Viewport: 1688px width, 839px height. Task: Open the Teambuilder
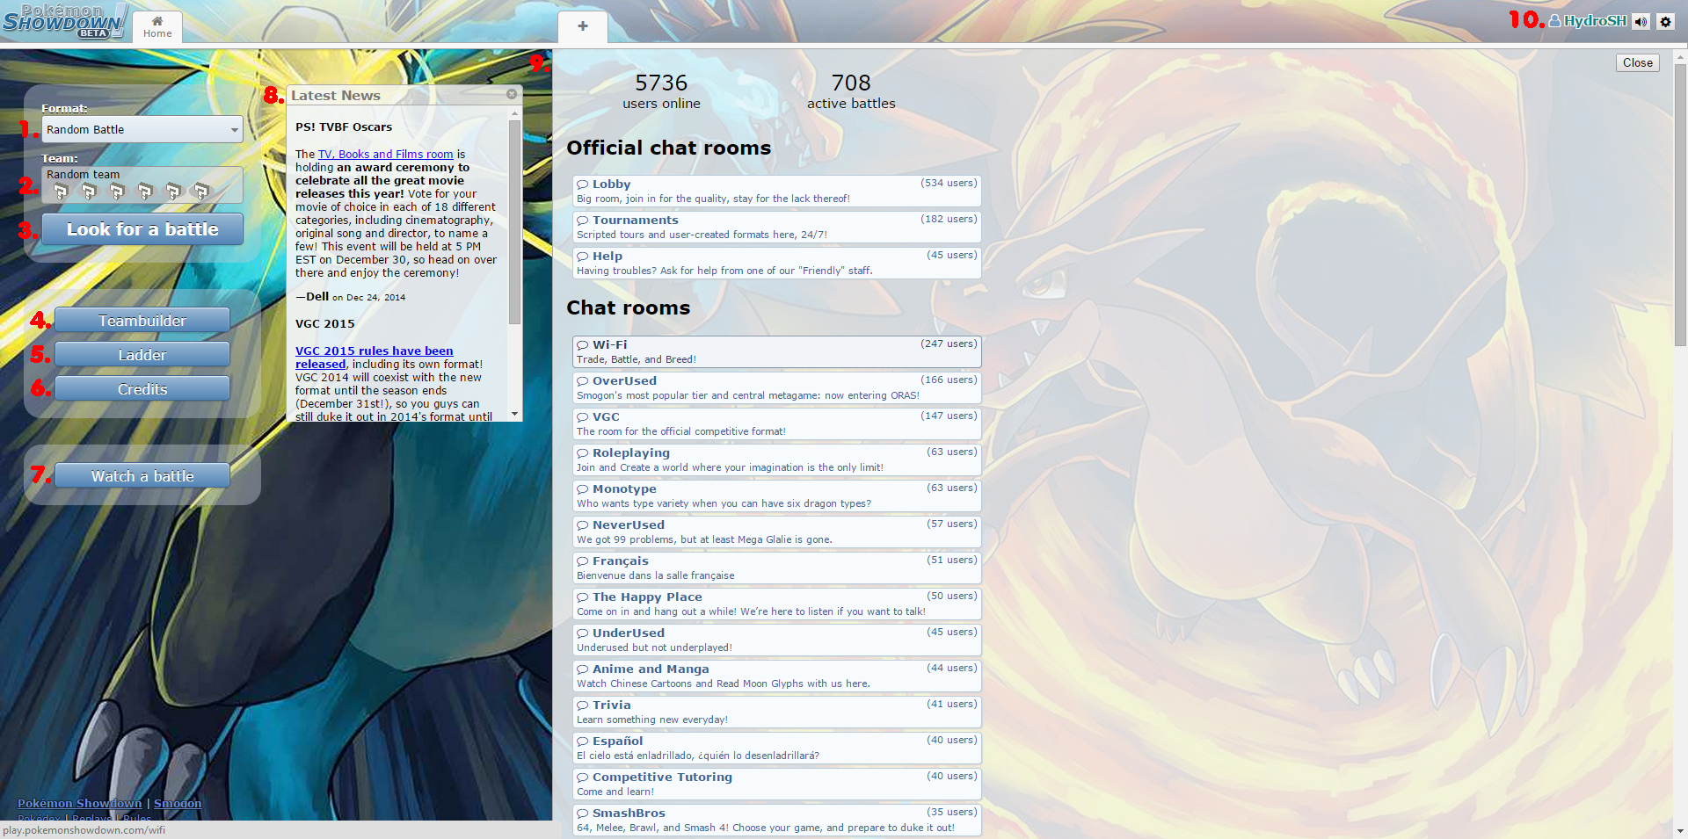click(x=142, y=321)
